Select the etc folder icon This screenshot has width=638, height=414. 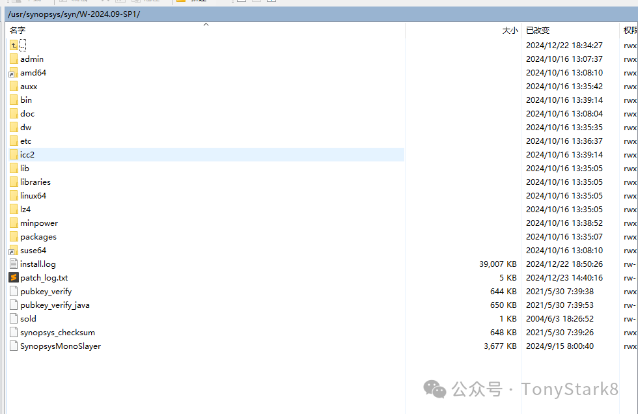coord(14,141)
